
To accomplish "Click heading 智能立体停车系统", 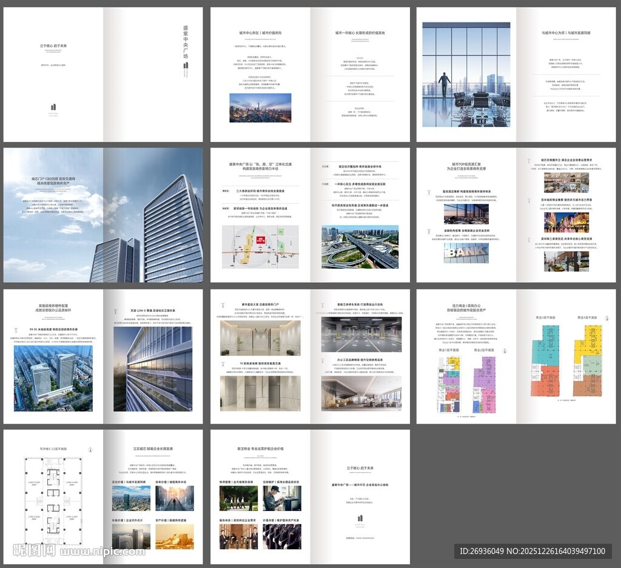I will click(349, 305).
